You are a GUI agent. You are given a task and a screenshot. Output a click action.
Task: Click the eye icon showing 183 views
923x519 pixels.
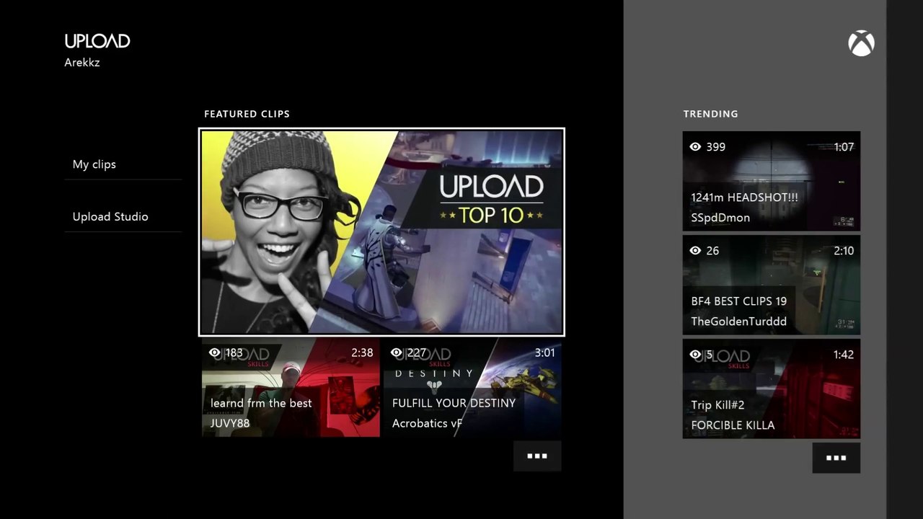coord(214,352)
